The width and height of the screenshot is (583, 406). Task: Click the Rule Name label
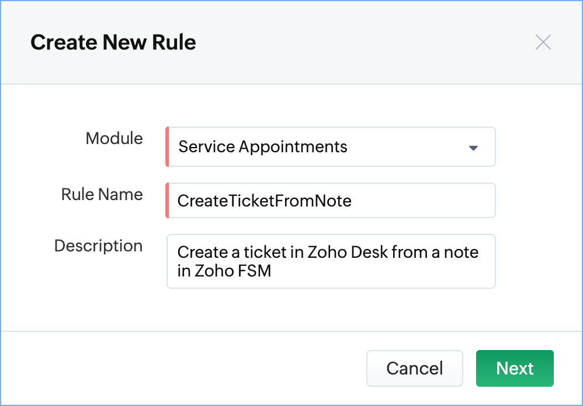[x=102, y=194]
